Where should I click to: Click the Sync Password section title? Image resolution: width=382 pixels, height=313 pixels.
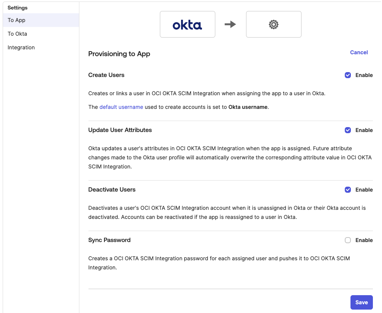(109, 240)
